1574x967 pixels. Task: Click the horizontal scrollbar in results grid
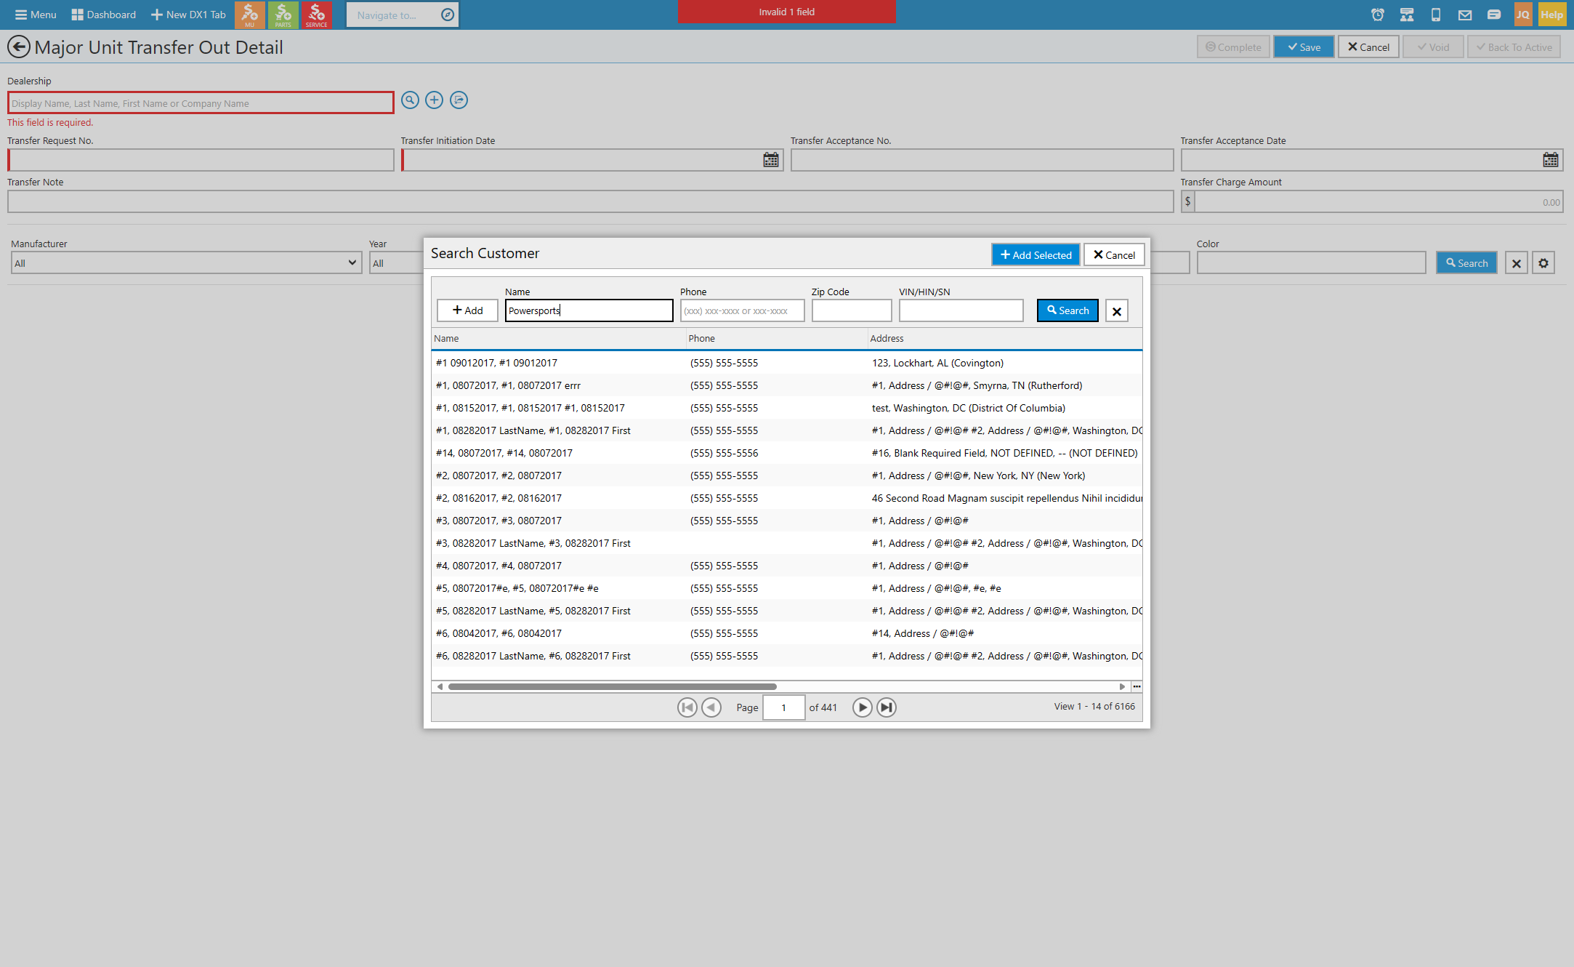(x=612, y=686)
